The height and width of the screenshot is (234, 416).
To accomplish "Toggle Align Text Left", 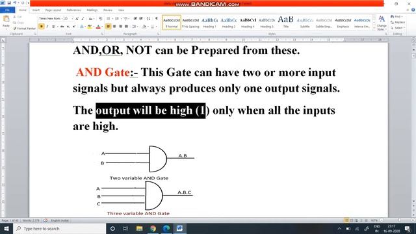I will [x=109, y=27].
